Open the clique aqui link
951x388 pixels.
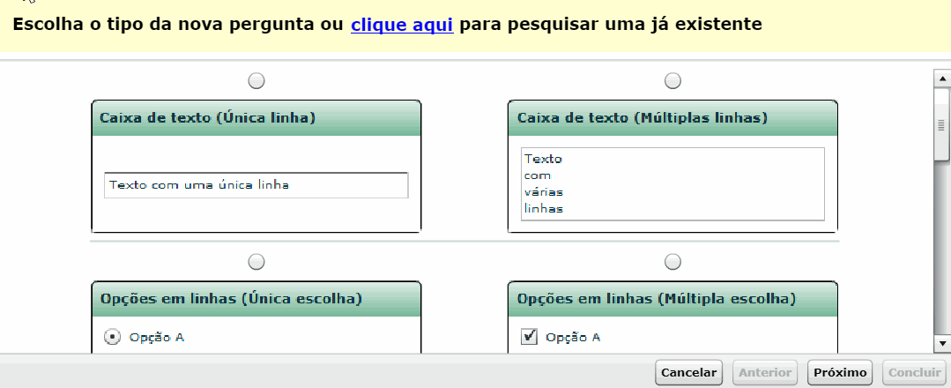(x=402, y=25)
